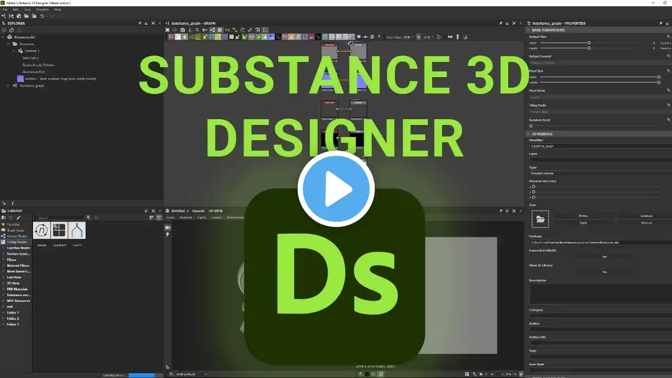Select the Quadrant node thumbnail
672x378 pixels.
pyautogui.click(x=59, y=230)
